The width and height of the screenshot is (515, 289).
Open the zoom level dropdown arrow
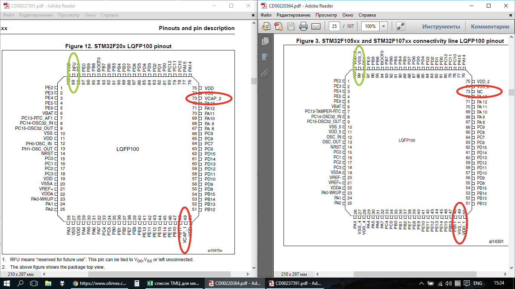(x=384, y=26)
